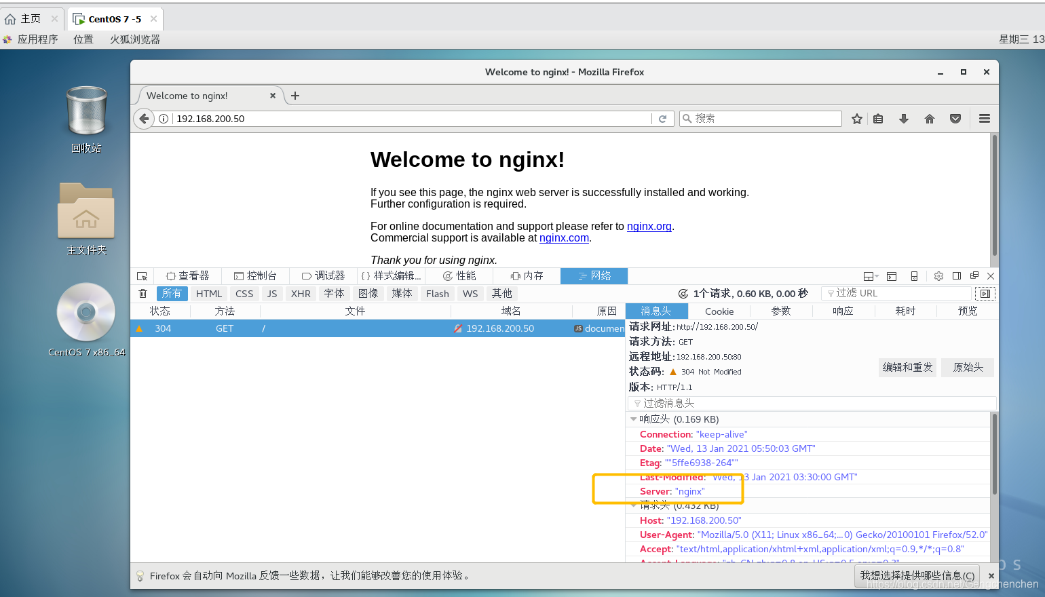Screen dimensions: 1045x597
Task: Open the 回收站 trash desktop icon
Action: (86, 119)
